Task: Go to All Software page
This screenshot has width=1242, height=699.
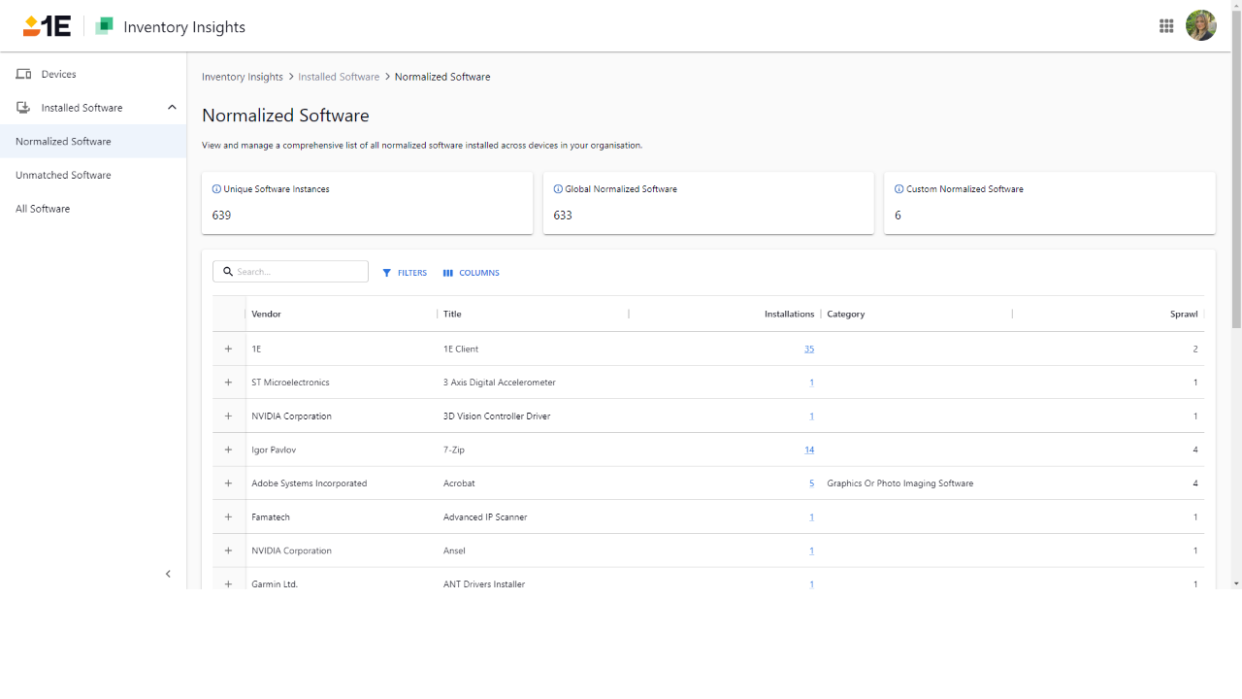Action: click(x=43, y=209)
